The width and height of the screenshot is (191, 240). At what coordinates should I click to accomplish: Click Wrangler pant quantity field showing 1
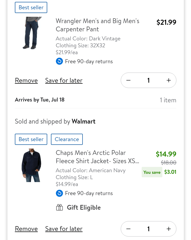click(x=148, y=80)
